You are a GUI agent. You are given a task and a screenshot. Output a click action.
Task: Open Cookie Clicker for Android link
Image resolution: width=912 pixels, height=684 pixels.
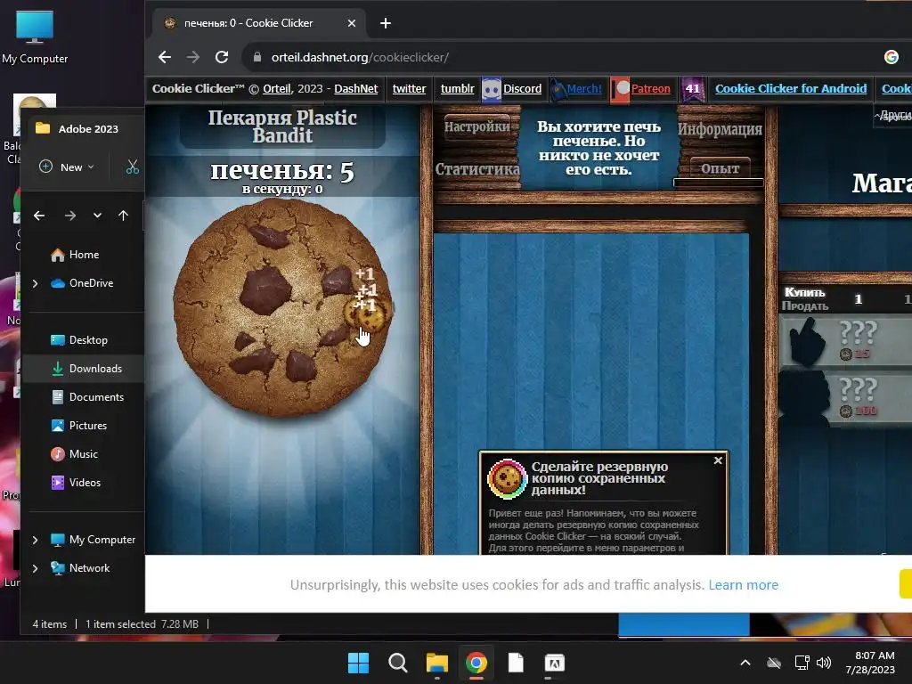coord(791,89)
